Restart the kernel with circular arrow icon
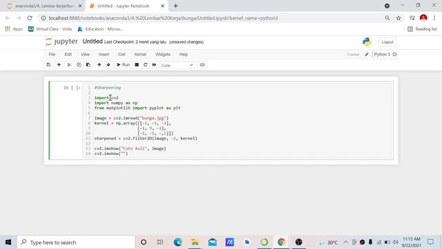This screenshot has height=249, width=442. [x=146, y=65]
